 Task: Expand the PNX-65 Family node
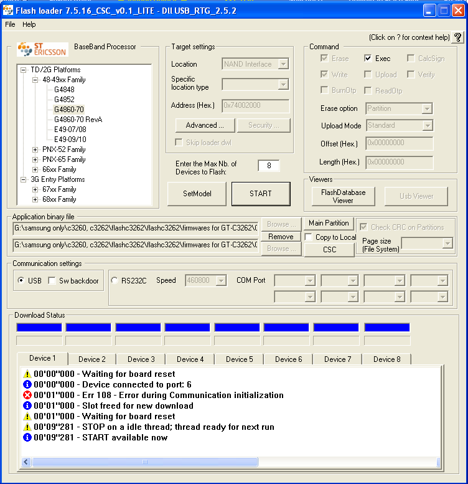(35, 159)
